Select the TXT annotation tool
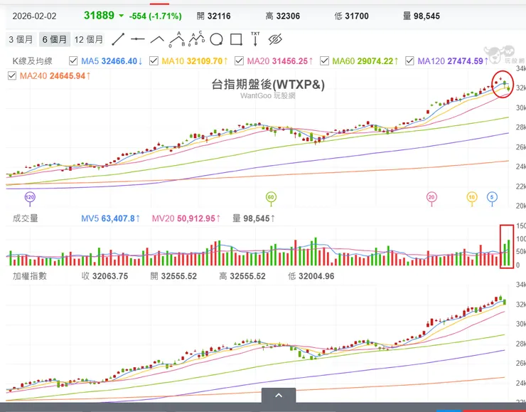 255,38
